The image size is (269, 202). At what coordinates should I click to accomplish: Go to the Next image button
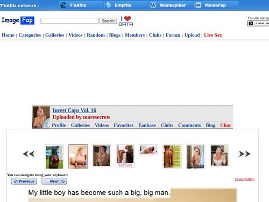coord(54,182)
